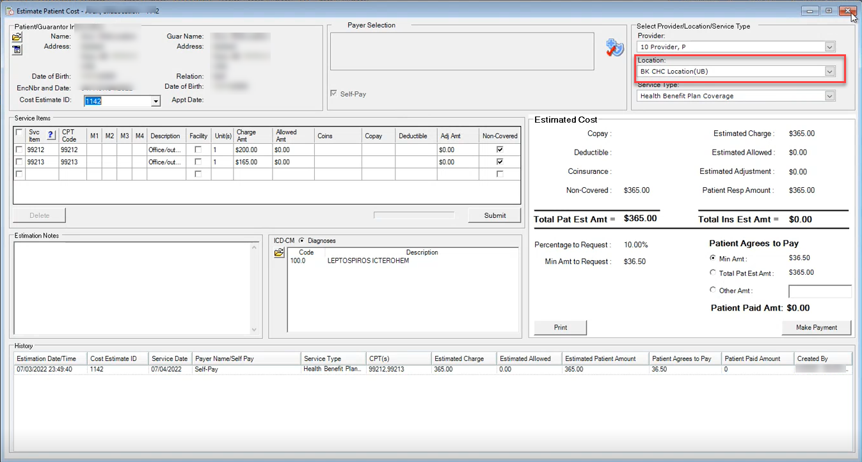This screenshot has height=462, width=862.
Task: Click diagnosis code 100.0 row
Action: click(403, 261)
